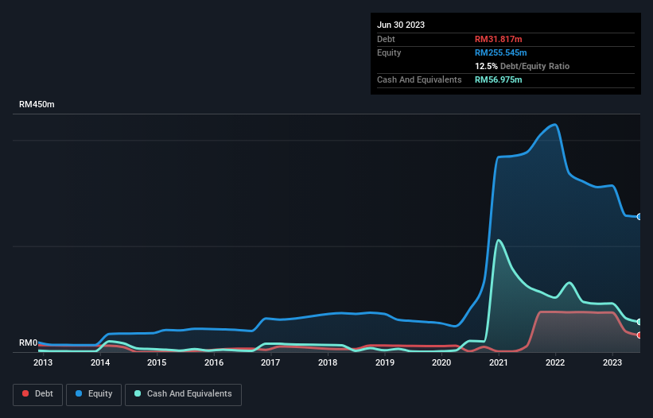This screenshot has width=653, height=418.
Task: Select the 2021 axis label
Action: [499, 362]
